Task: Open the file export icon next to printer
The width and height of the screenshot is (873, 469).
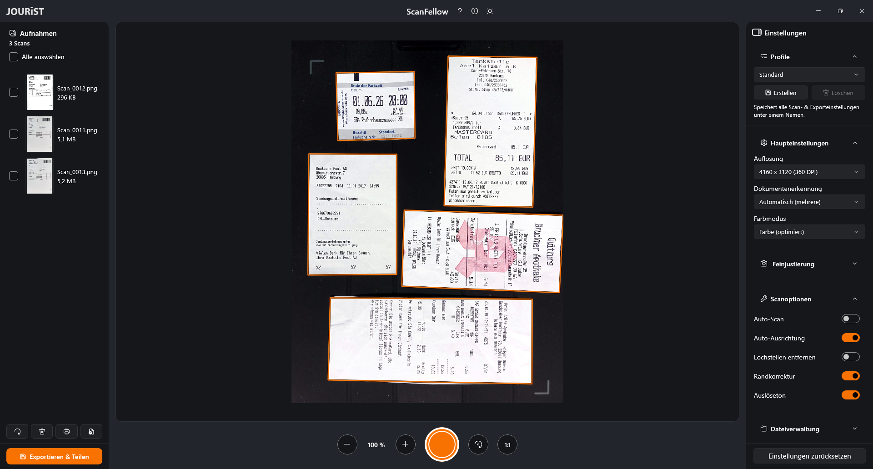Action: [x=91, y=431]
